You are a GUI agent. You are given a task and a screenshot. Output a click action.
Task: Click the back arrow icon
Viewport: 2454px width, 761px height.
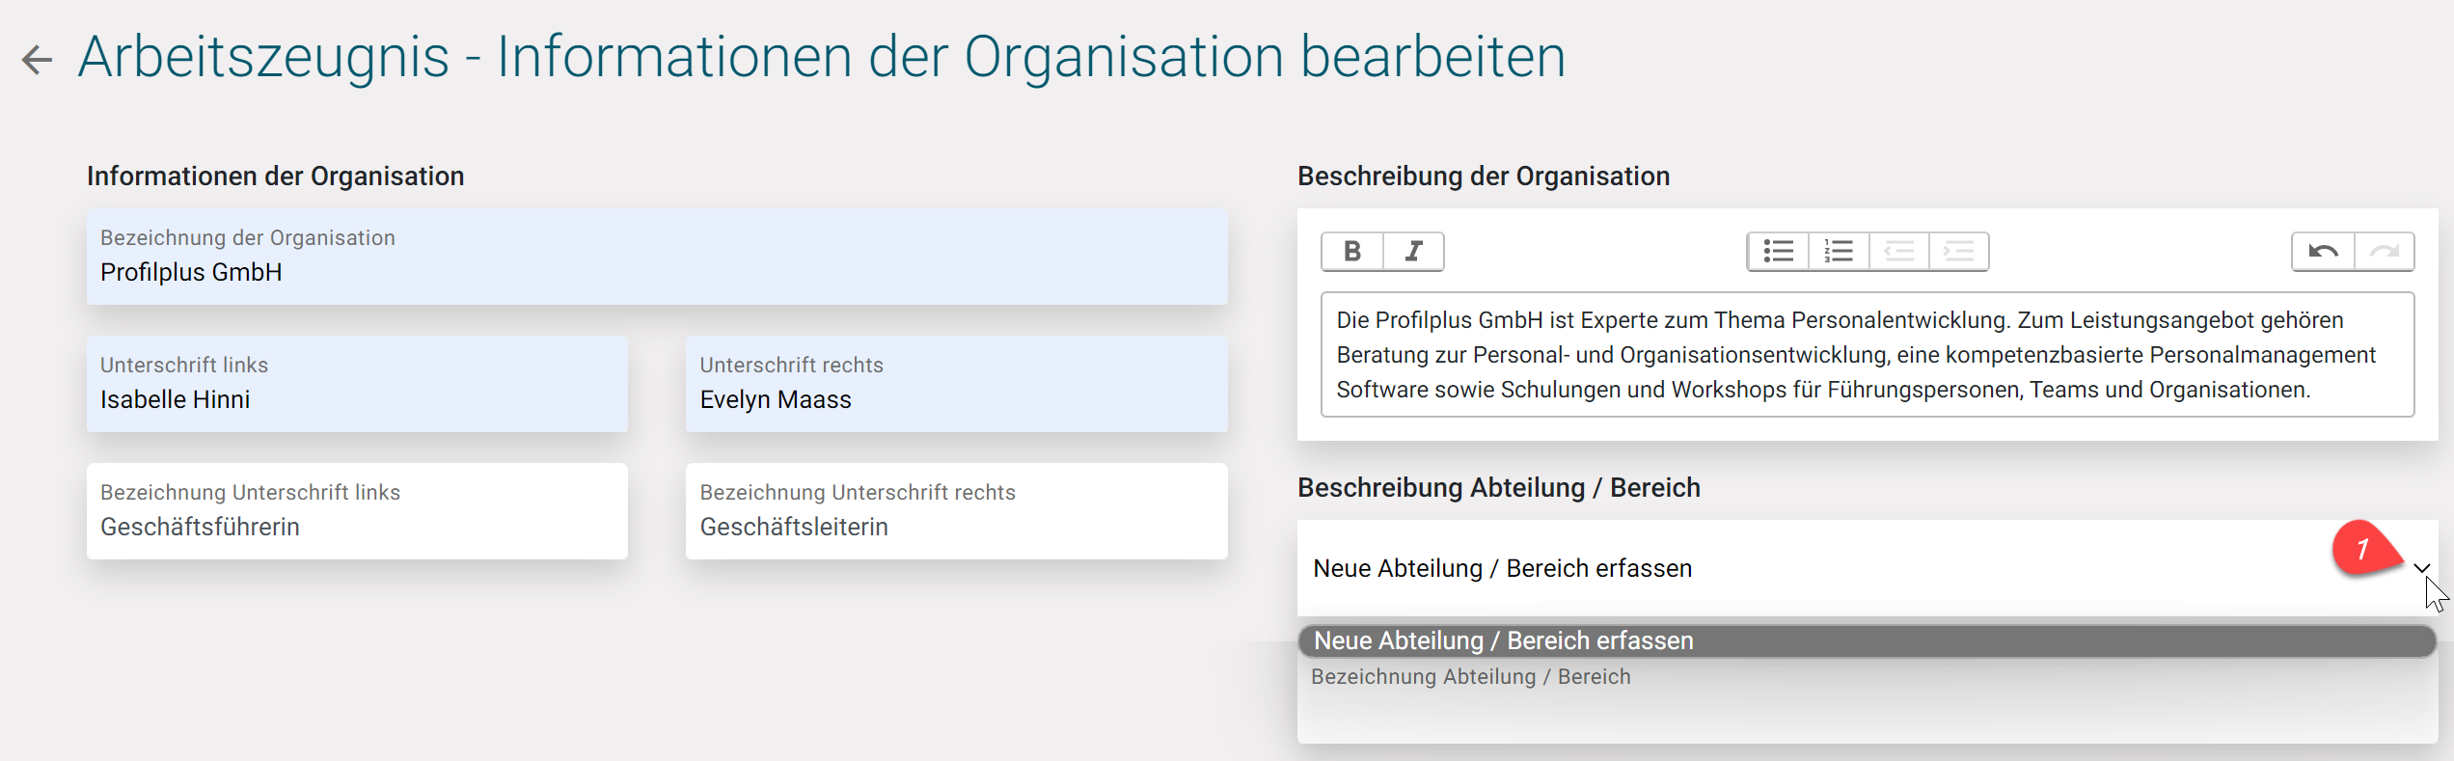[x=37, y=60]
